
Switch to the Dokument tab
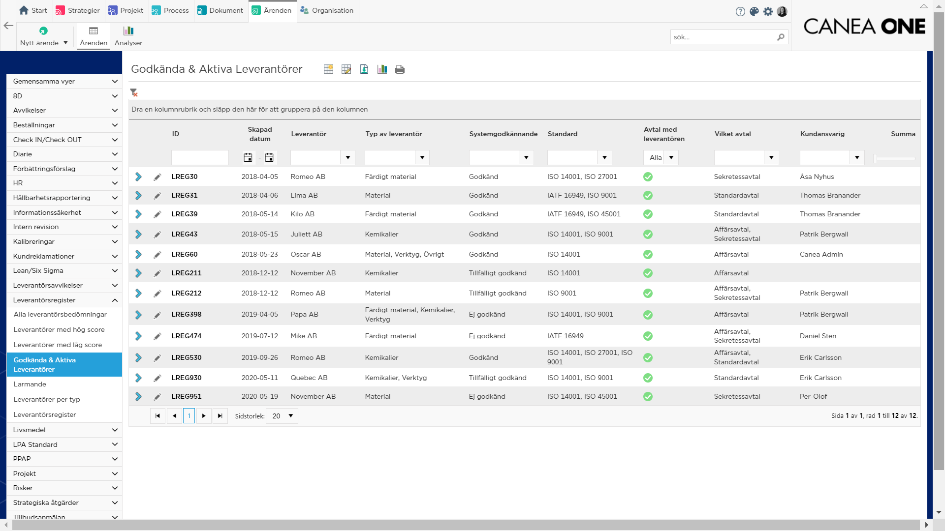tap(220, 10)
